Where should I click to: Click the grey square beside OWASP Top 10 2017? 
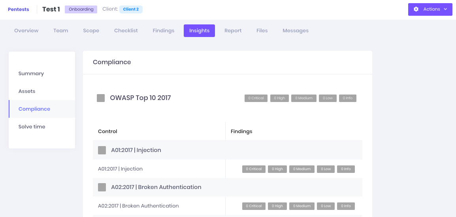coord(101,98)
